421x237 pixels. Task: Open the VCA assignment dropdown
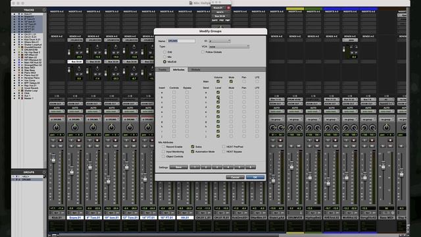pyautogui.click(x=229, y=47)
